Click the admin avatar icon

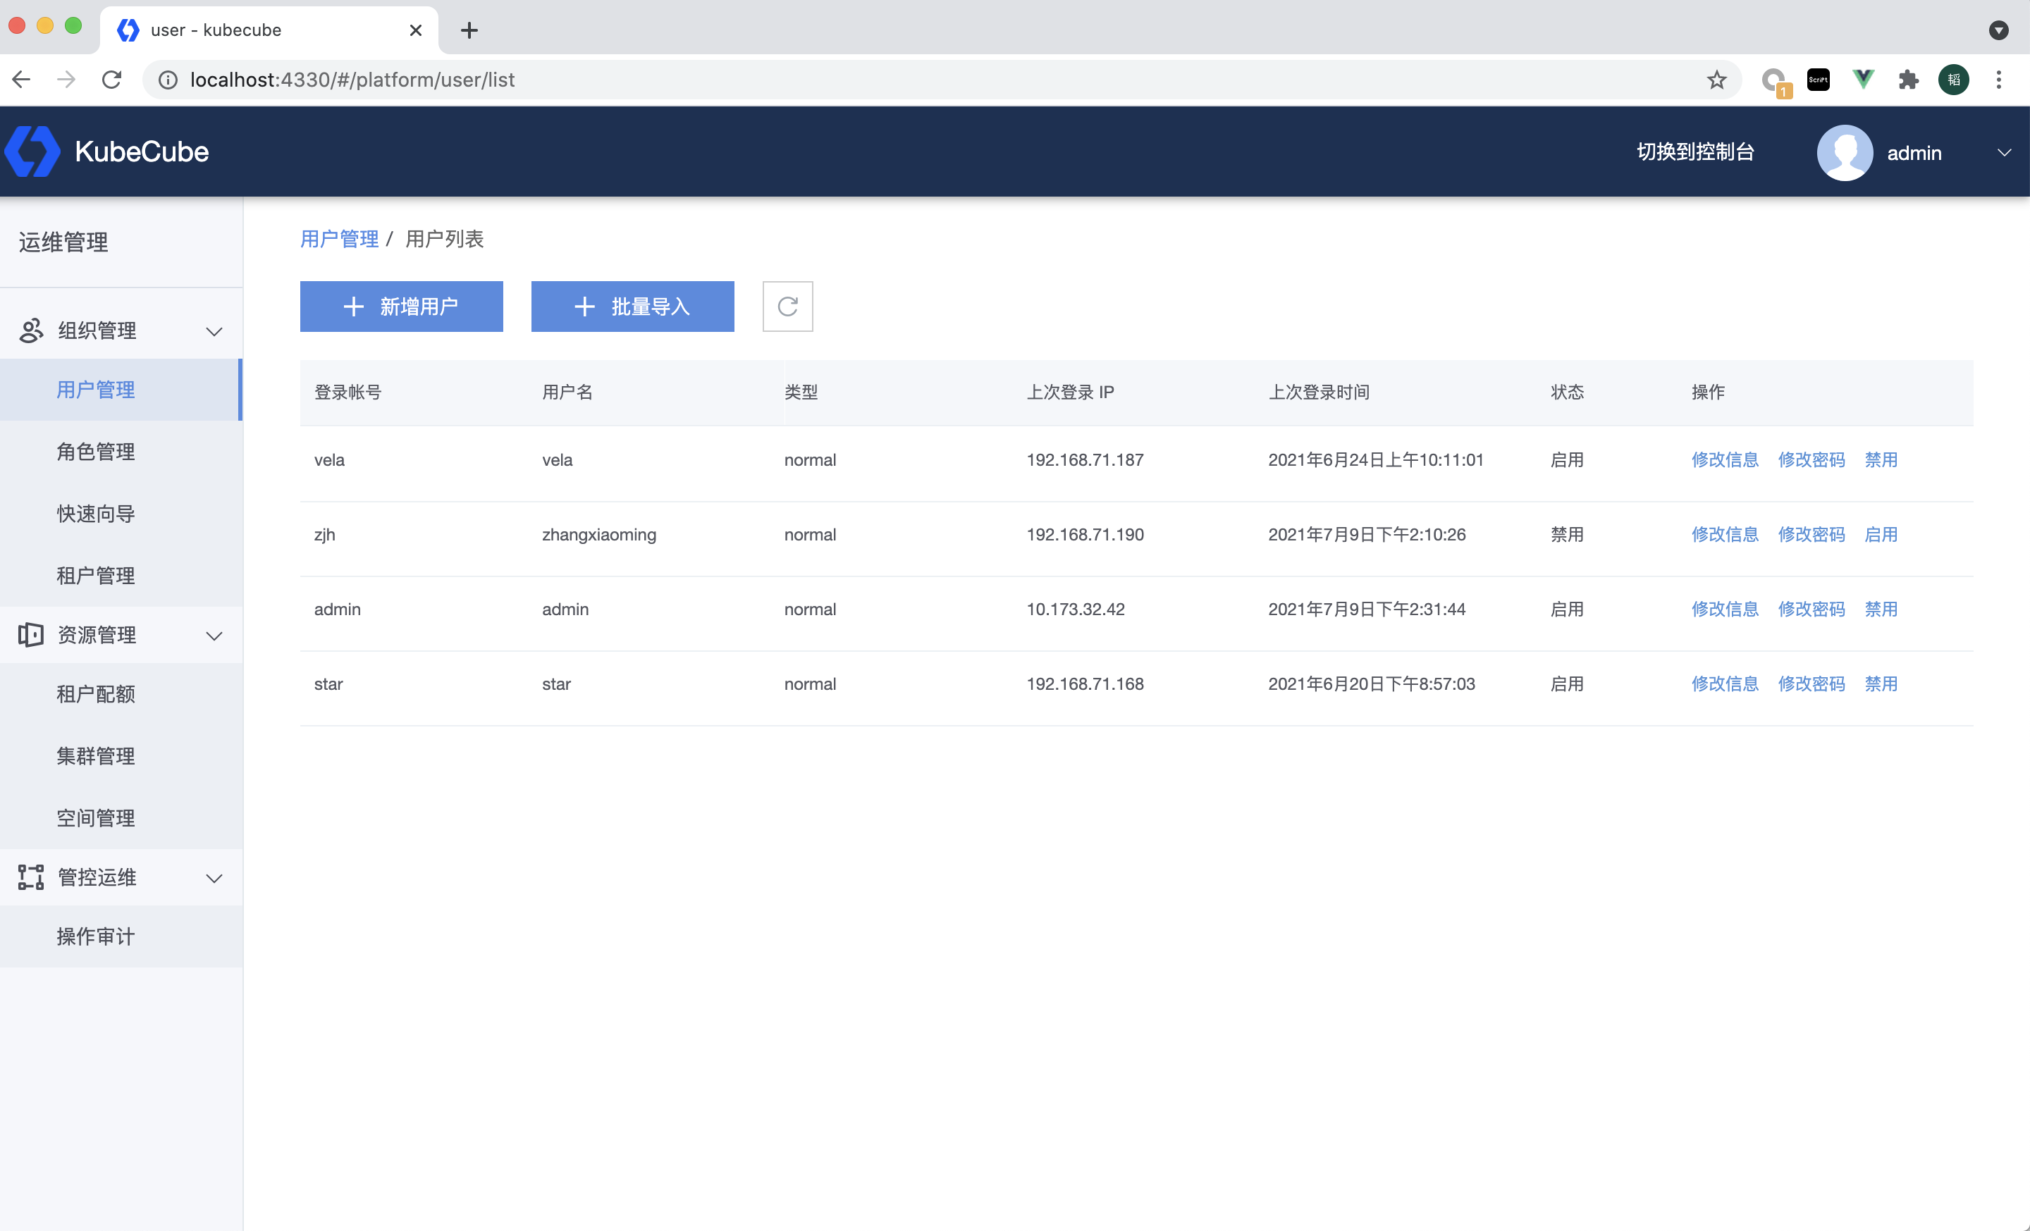point(1845,152)
